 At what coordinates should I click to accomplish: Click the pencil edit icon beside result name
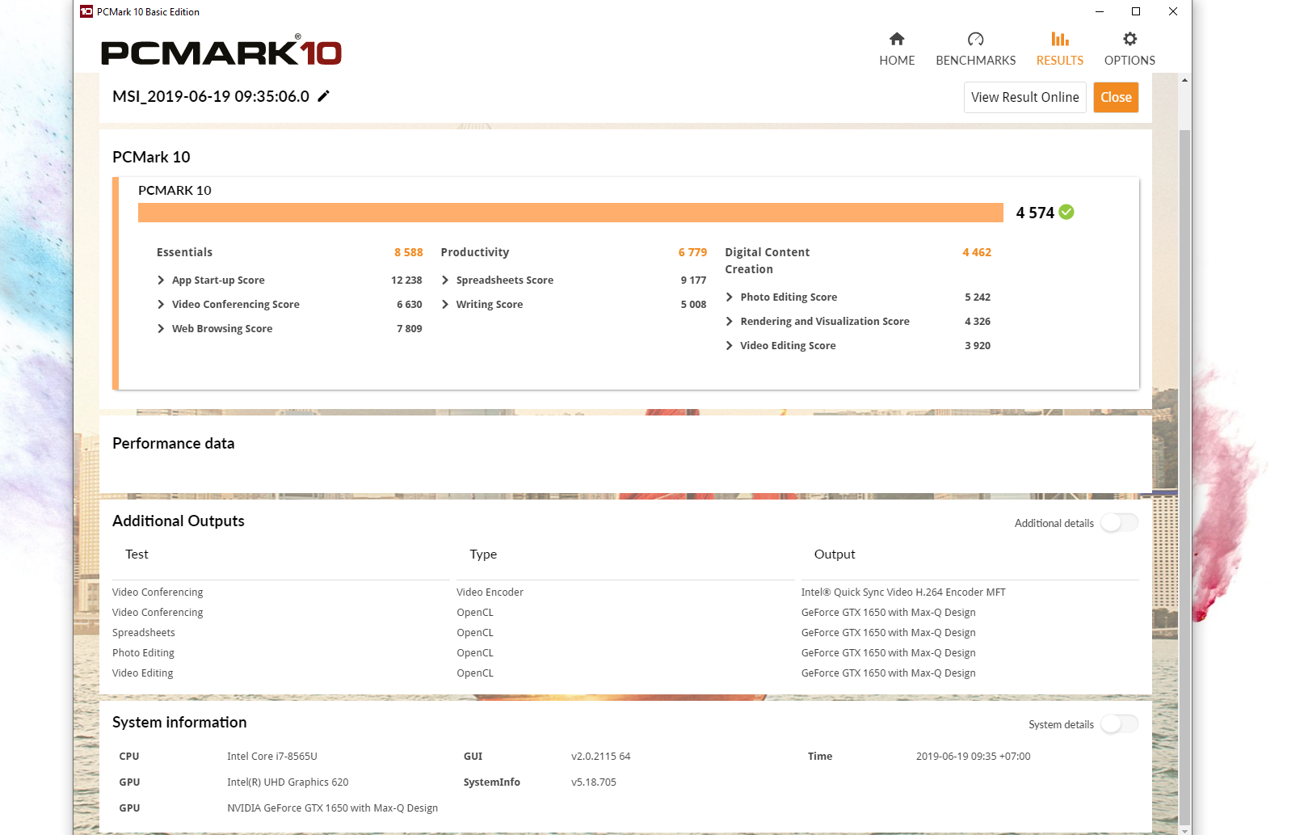click(323, 96)
